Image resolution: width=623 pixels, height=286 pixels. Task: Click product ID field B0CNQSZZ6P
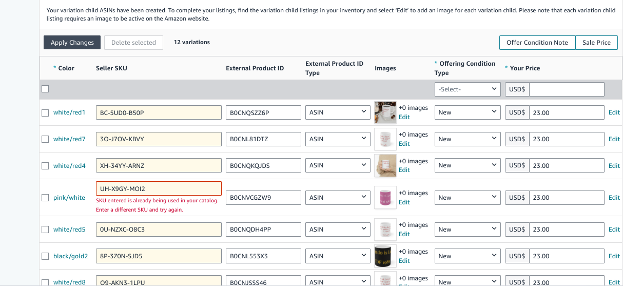coord(263,112)
